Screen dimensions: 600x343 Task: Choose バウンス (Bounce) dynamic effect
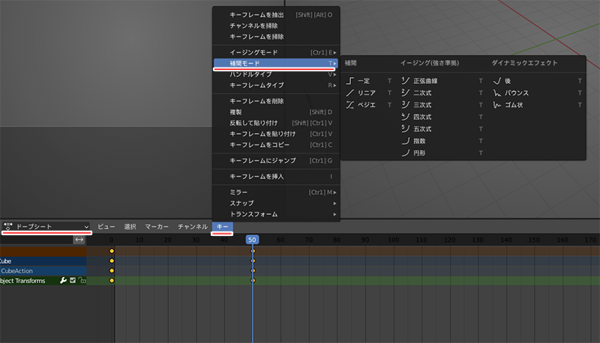pos(516,93)
